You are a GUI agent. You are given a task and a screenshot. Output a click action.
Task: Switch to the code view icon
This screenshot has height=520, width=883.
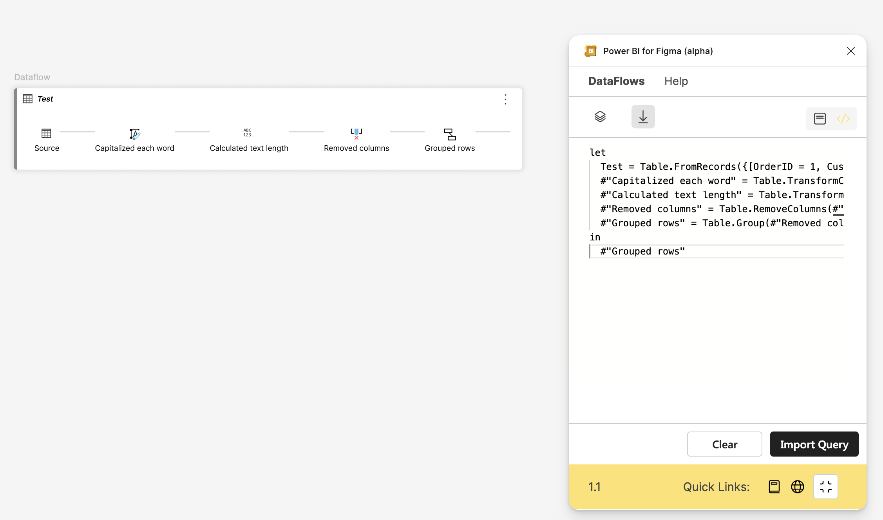click(843, 119)
